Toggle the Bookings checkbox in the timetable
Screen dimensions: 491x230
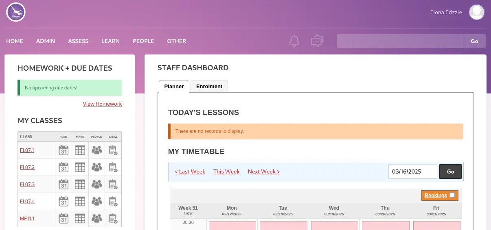452,195
